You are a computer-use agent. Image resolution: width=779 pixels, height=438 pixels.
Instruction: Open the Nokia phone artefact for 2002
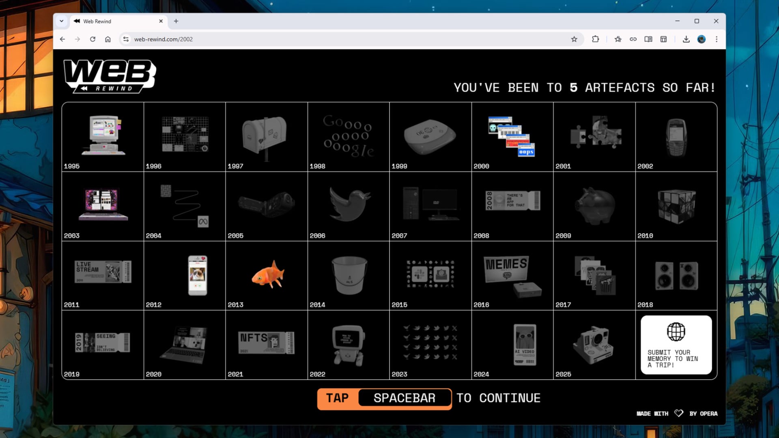677,137
